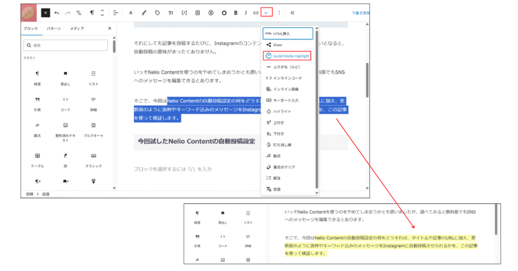Switch to the パターン tab
The image size is (518, 271).
(x=54, y=28)
